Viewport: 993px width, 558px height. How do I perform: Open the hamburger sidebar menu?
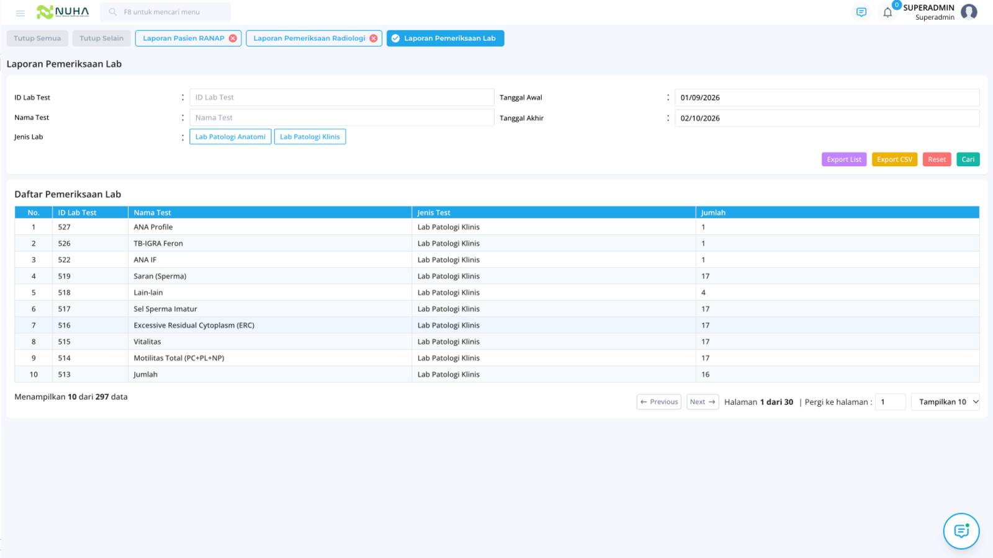pyautogui.click(x=20, y=12)
